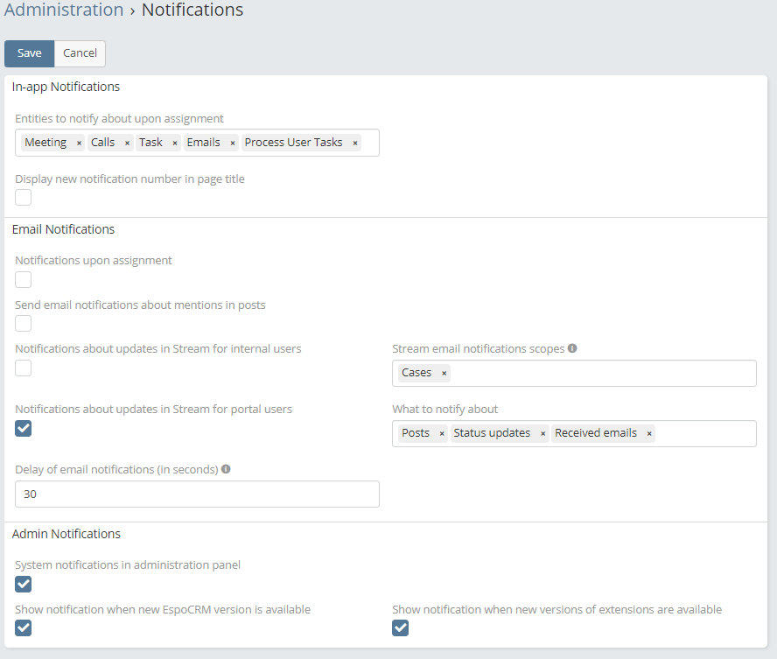The height and width of the screenshot is (659, 777).
Task: Remove Received emails tag
Action: pos(648,433)
